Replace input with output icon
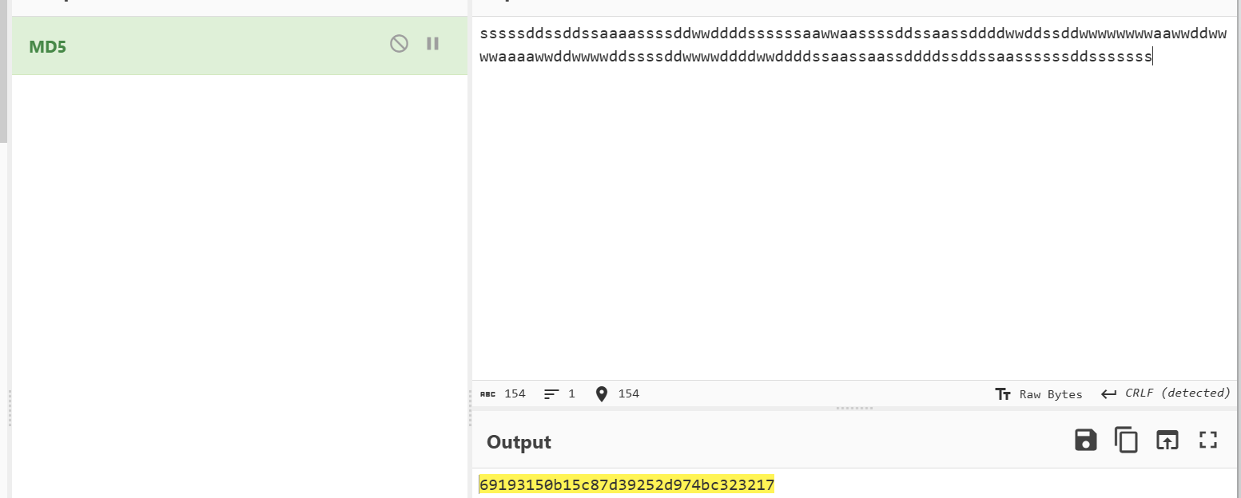The height and width of the screenshot is (498, 1241). tap(1167, 440)
